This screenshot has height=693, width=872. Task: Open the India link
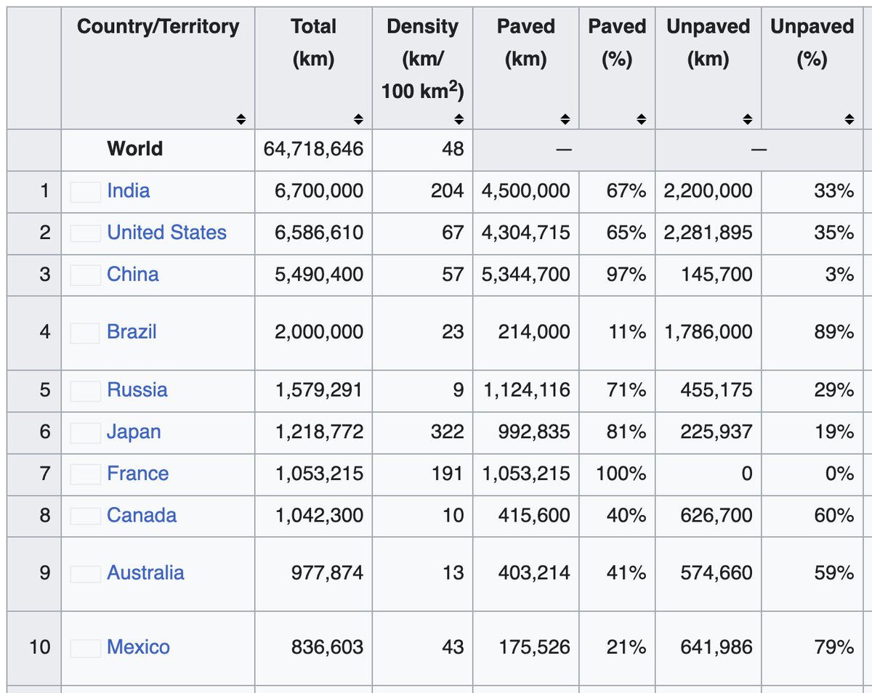click(129, 191)
